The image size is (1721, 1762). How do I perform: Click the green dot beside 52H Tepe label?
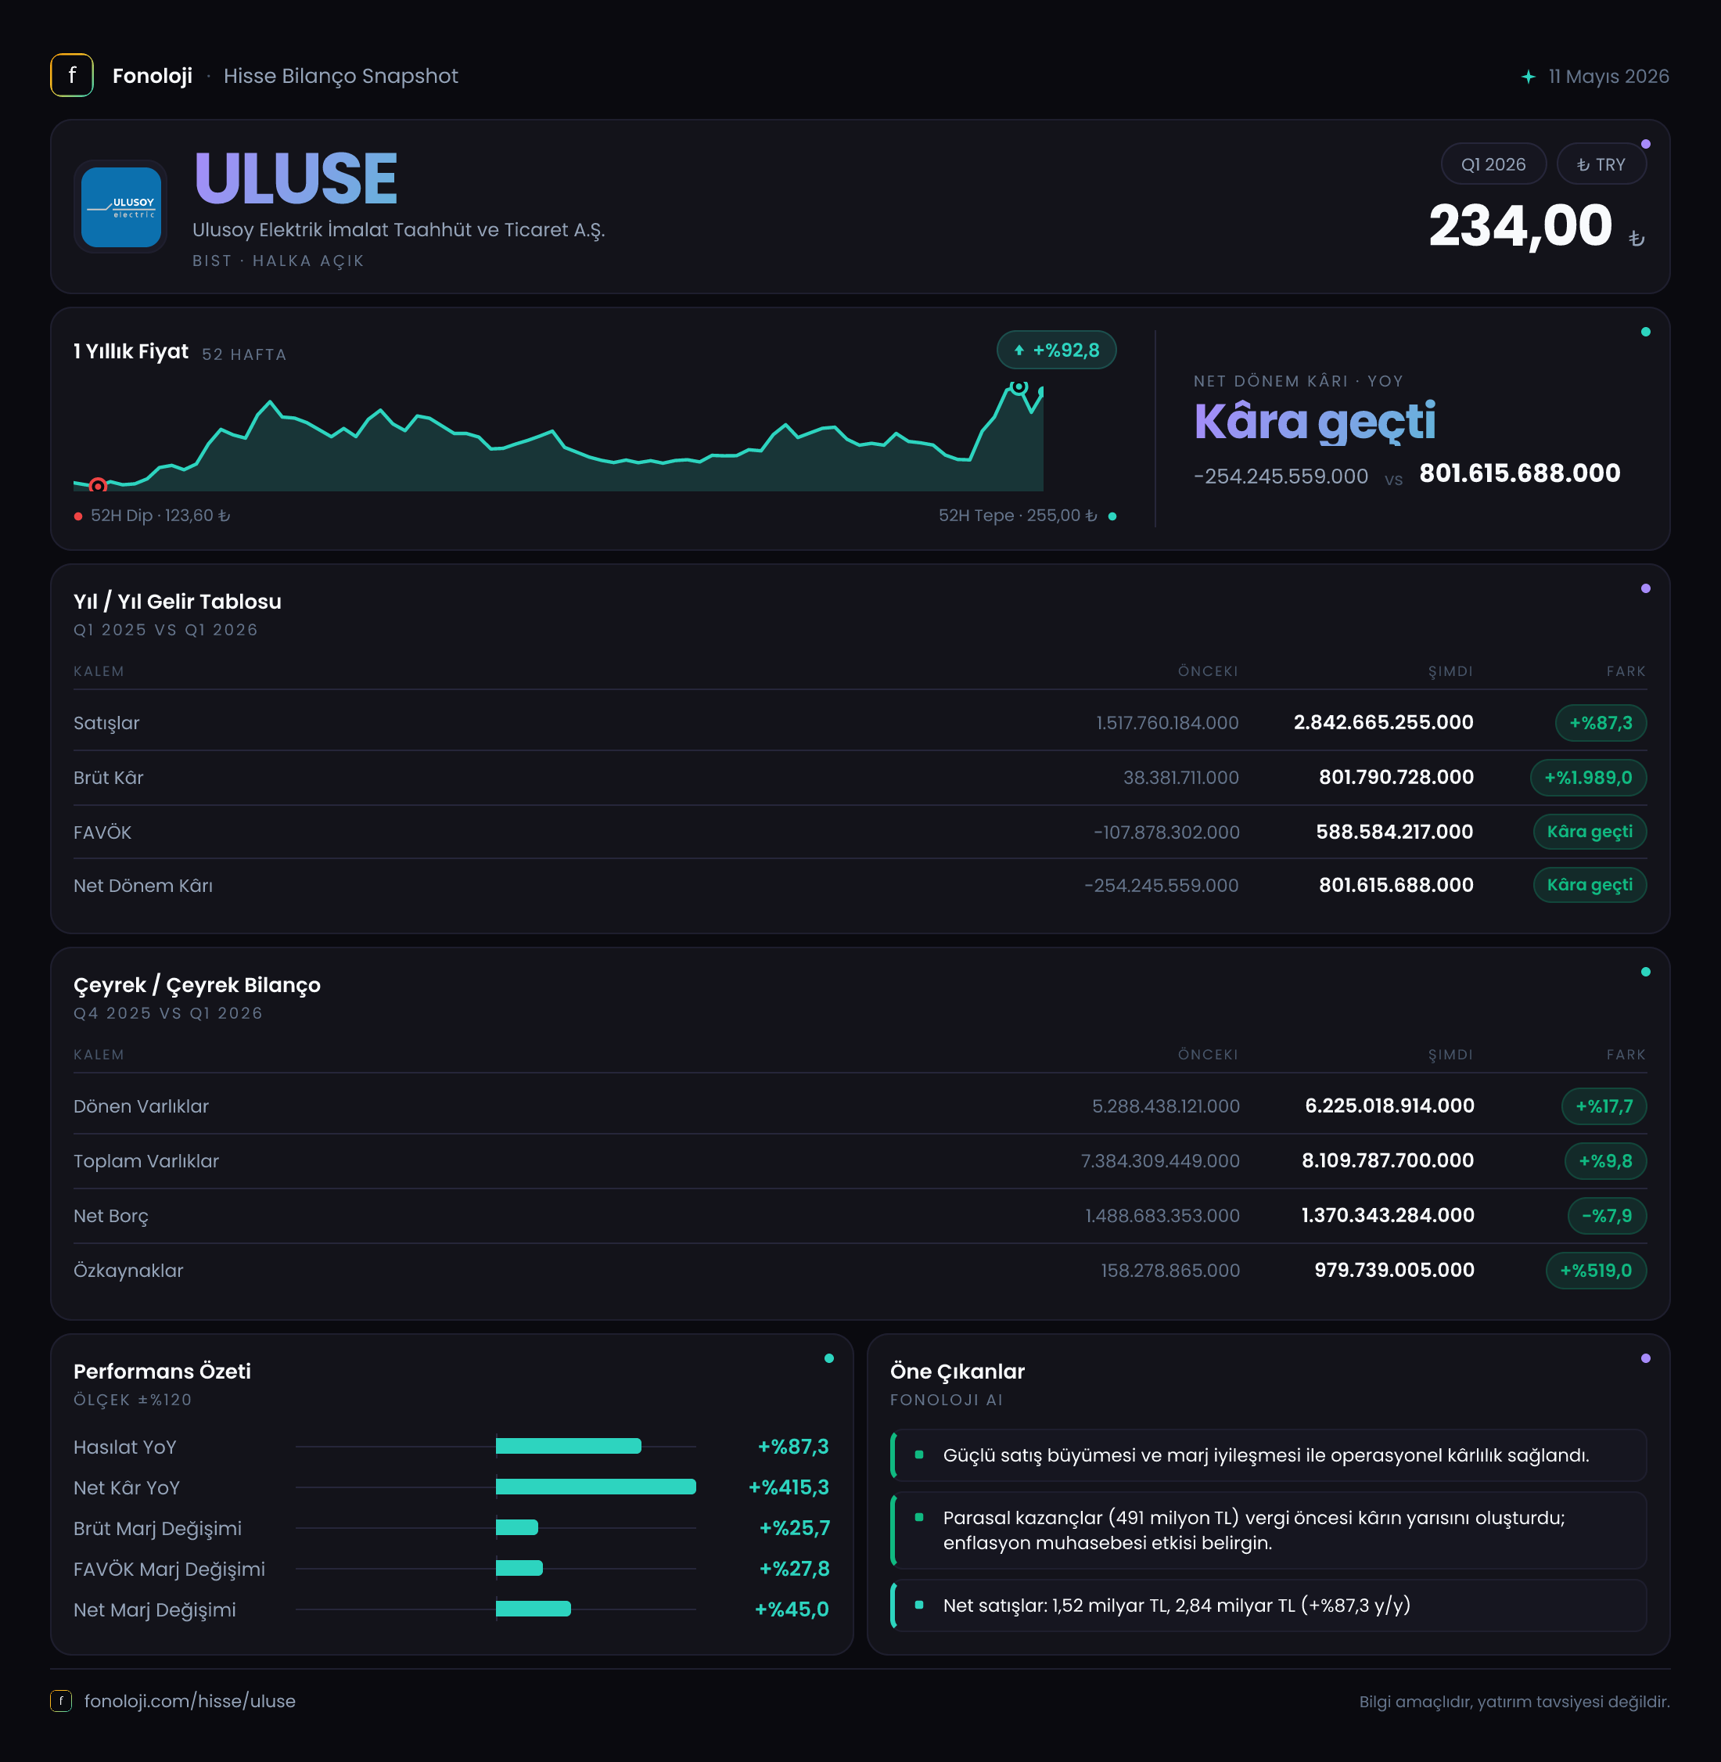(x=1112, y=516)
